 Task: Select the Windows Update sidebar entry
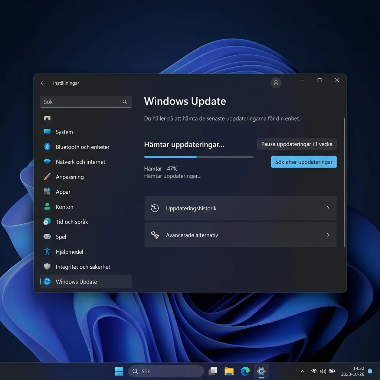[x=86, y=281]
